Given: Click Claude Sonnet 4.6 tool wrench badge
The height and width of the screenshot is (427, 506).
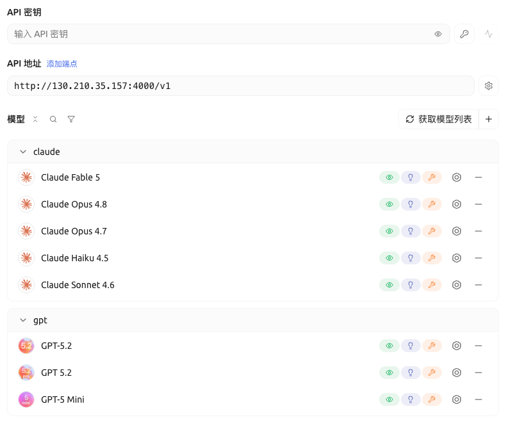Looking at the screenshot, I should 432,285.
